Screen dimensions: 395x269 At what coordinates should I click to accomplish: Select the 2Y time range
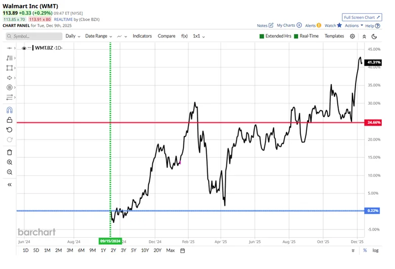113,250
